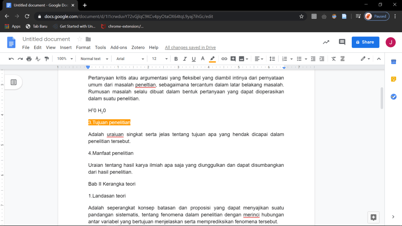Click All changes saved in Drive link

[x=190, y=47]
